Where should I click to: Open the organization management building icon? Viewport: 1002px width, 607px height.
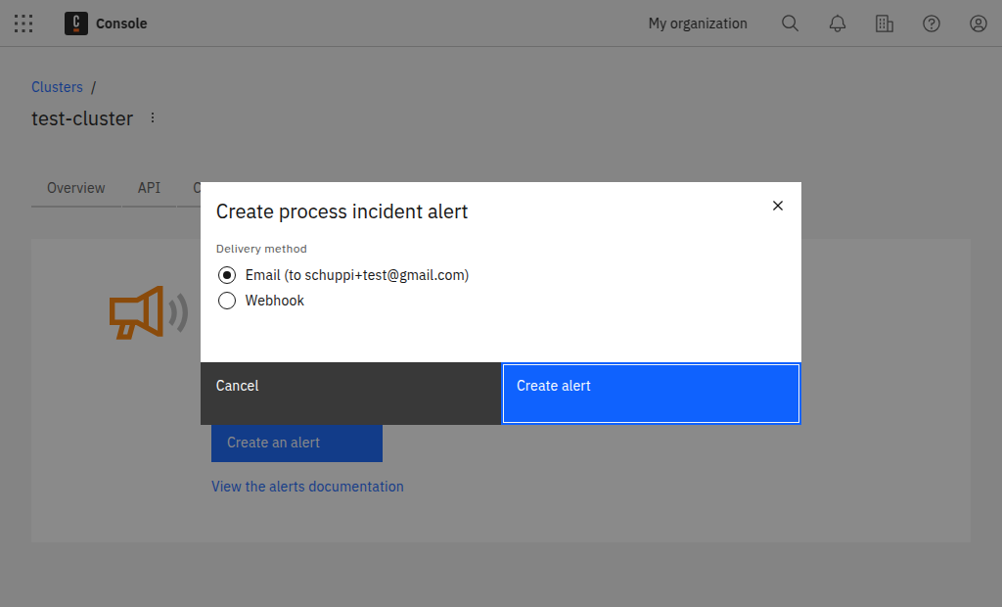pyautogui.click(x=884, y=23)
